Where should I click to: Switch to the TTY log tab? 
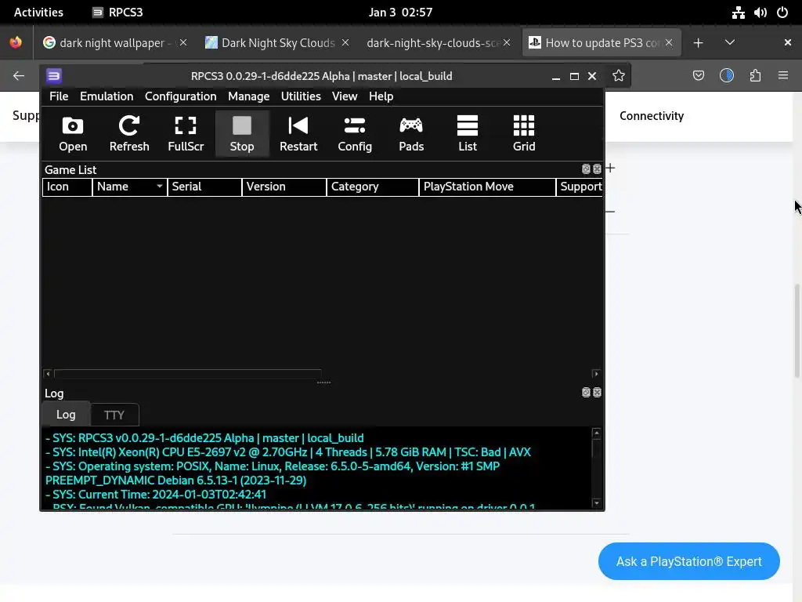click(114, 415)
